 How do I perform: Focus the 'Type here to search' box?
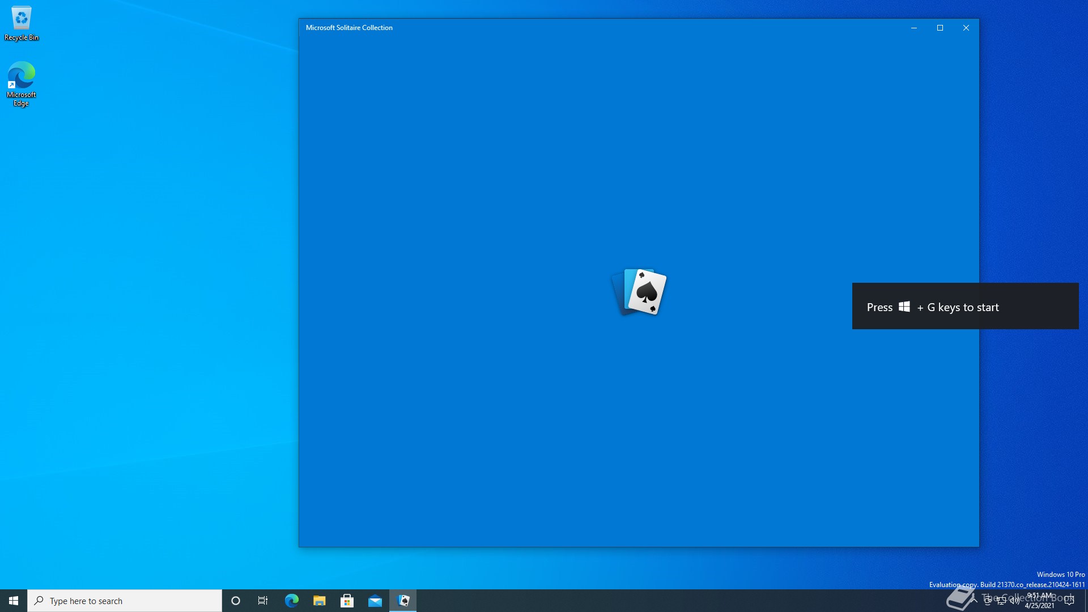[x=125, y=601]
